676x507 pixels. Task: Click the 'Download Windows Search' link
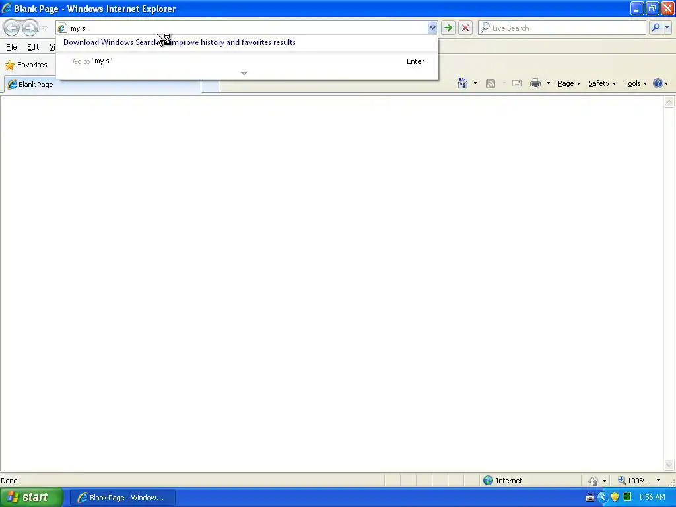[180, 42]
